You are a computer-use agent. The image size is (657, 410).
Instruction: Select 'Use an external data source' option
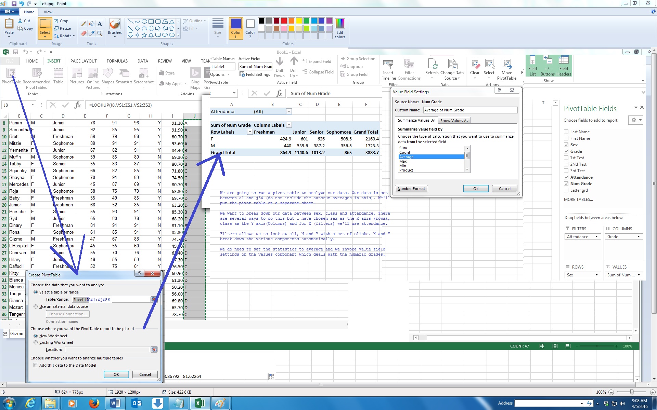pyautogui.click(x=36, y=307)
